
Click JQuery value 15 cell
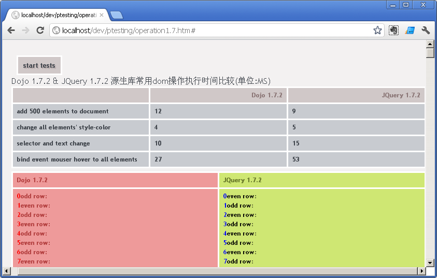click(x=356, y=143)
